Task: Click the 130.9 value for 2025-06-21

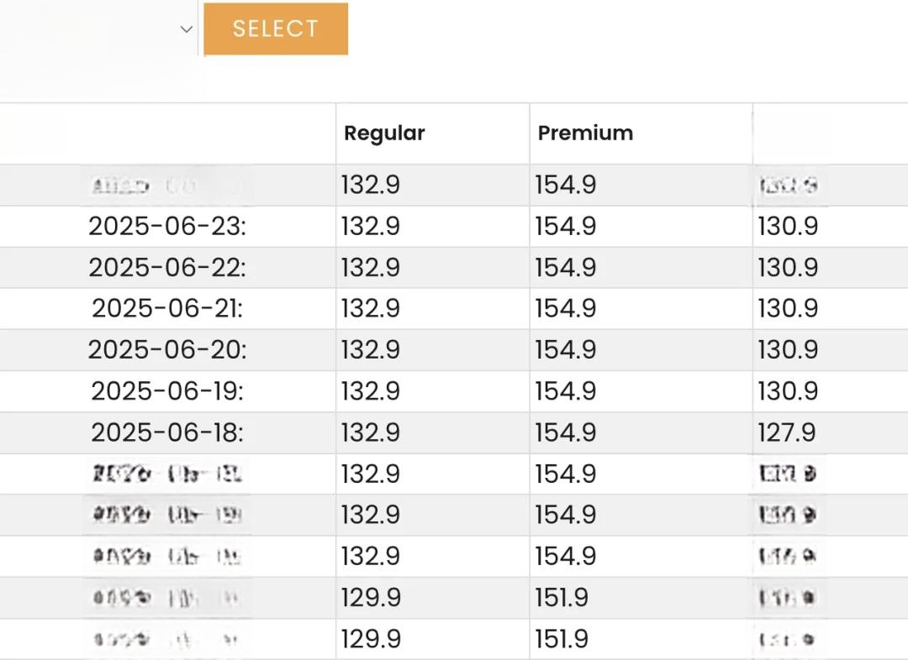Action: [788, 308]
